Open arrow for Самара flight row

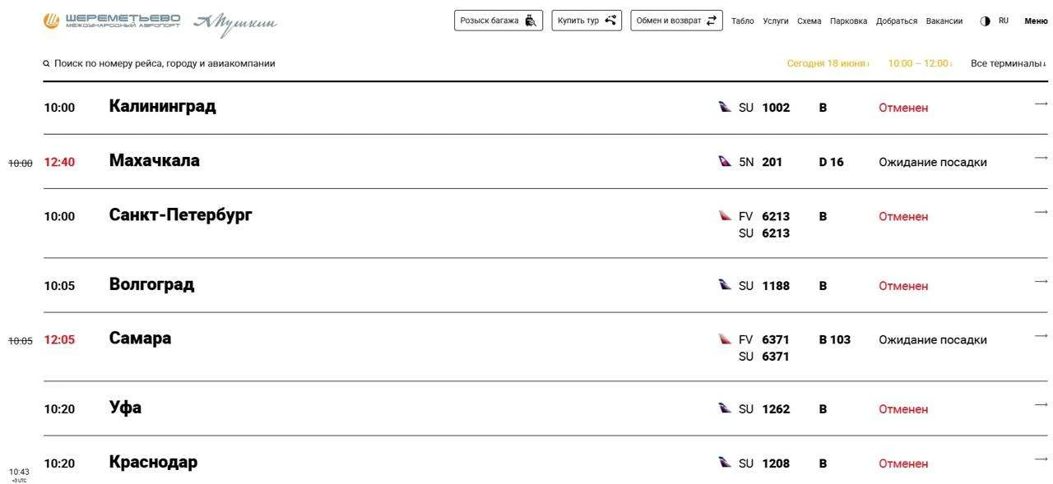pyautogui.click(x=1041, y=335)
